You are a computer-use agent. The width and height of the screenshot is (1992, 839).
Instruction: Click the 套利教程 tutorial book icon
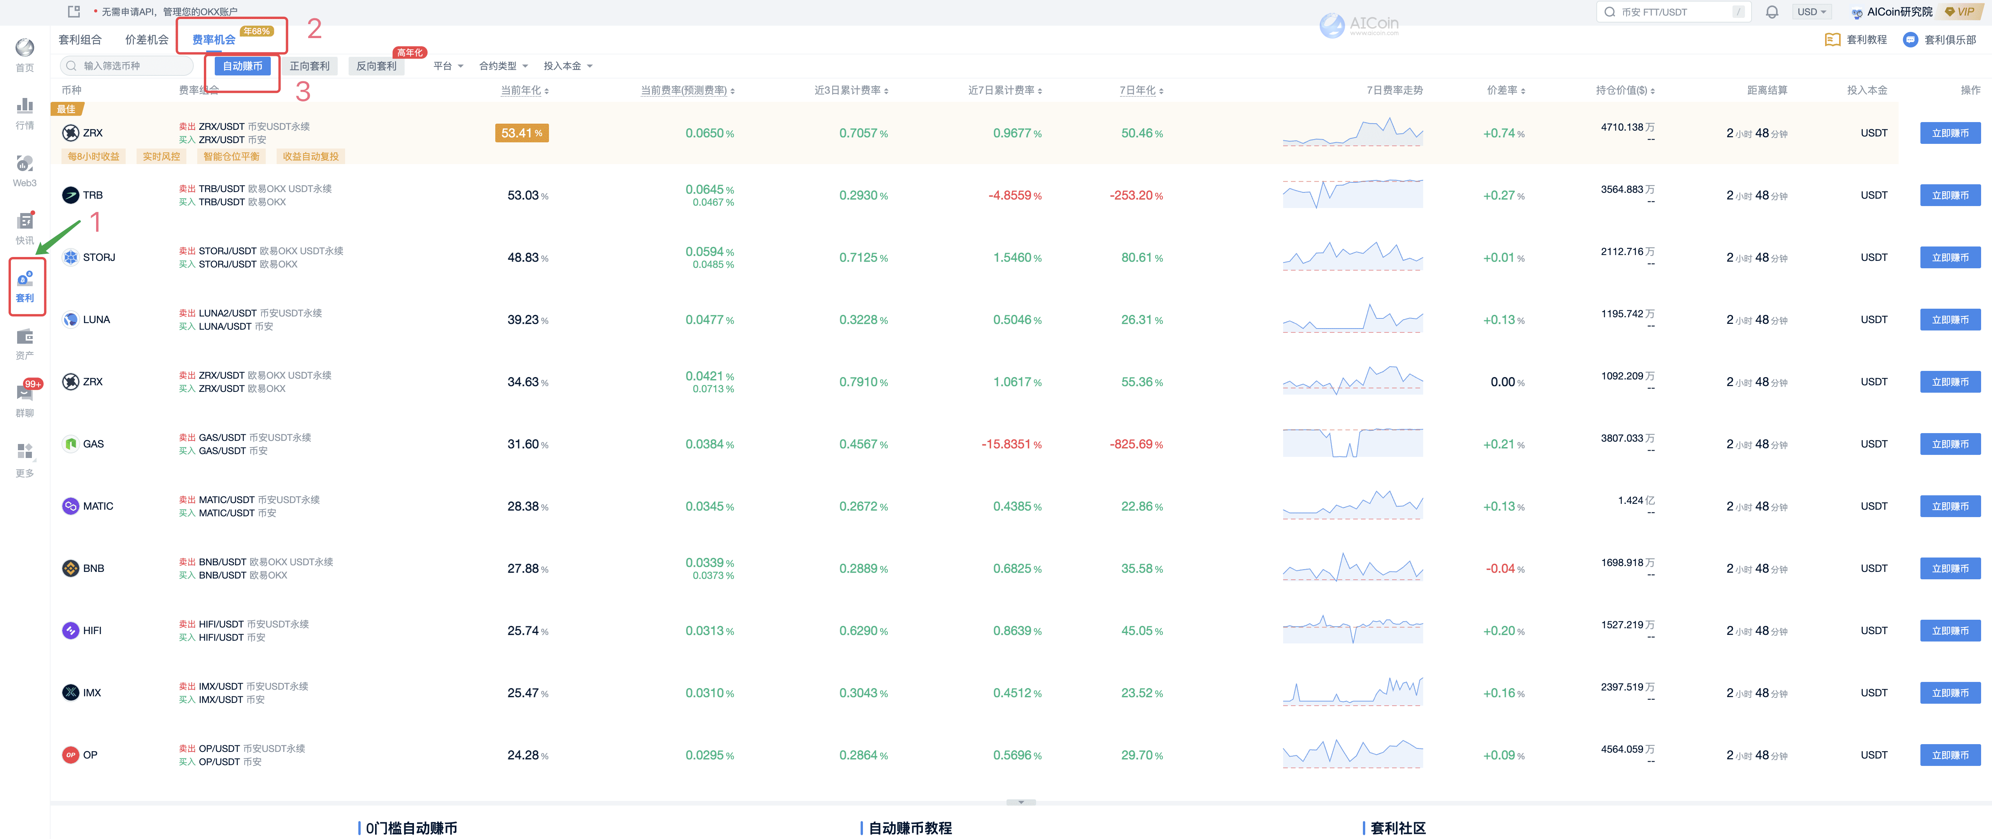1832,39
